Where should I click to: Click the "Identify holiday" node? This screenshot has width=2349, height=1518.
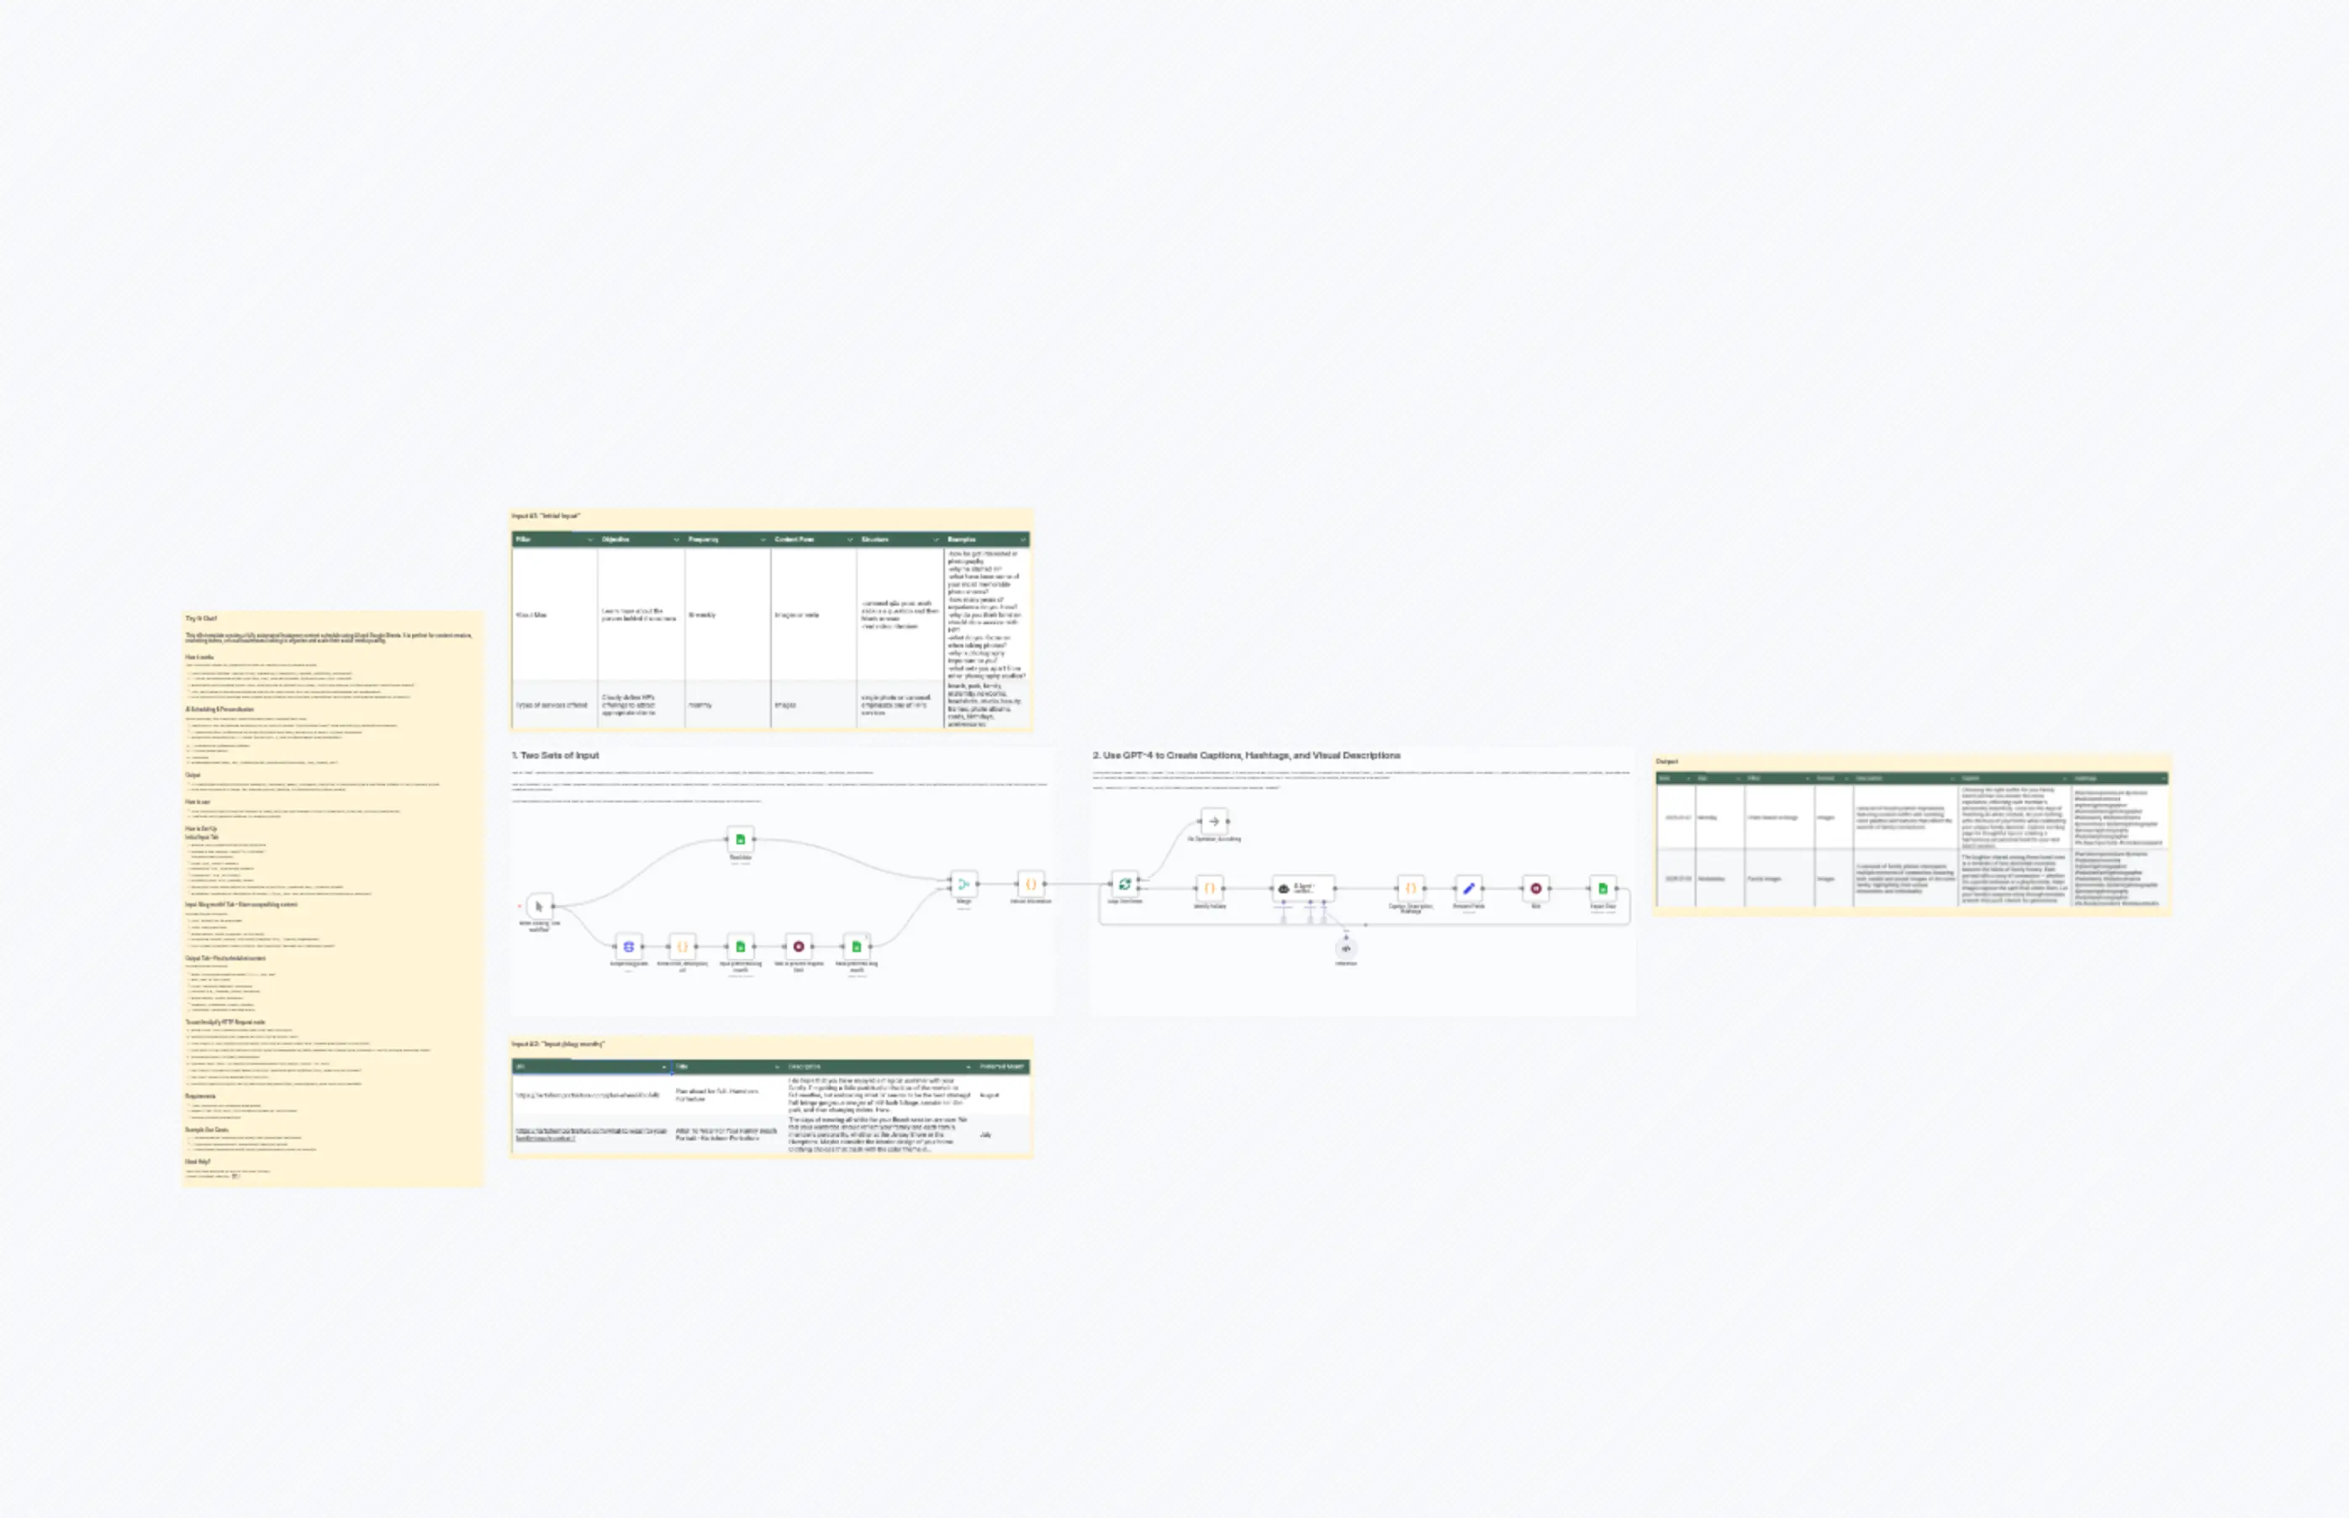coord(1210,888)
